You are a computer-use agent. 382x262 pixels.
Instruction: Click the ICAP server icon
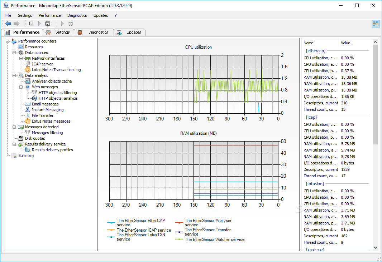pyautogui.click(x=28, y=64)
